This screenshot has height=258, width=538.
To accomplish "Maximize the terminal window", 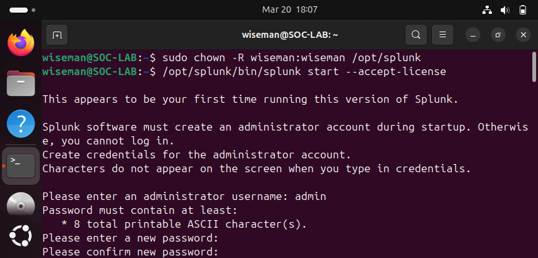I will [x=498, y=35].
